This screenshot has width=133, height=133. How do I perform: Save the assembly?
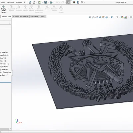coord(46,2)
